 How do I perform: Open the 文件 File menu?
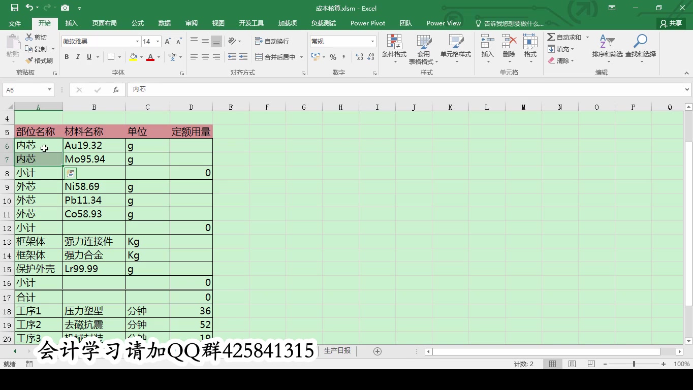pyautogui.click(x=15, y=23)
